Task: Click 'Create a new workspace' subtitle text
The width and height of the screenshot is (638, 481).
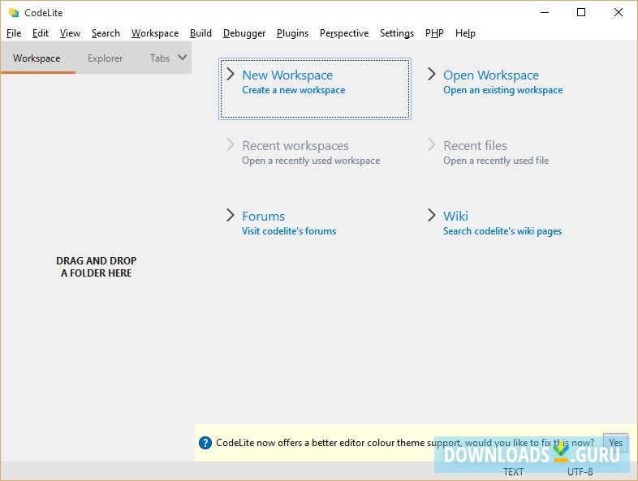Action: (x=293, y=90)
